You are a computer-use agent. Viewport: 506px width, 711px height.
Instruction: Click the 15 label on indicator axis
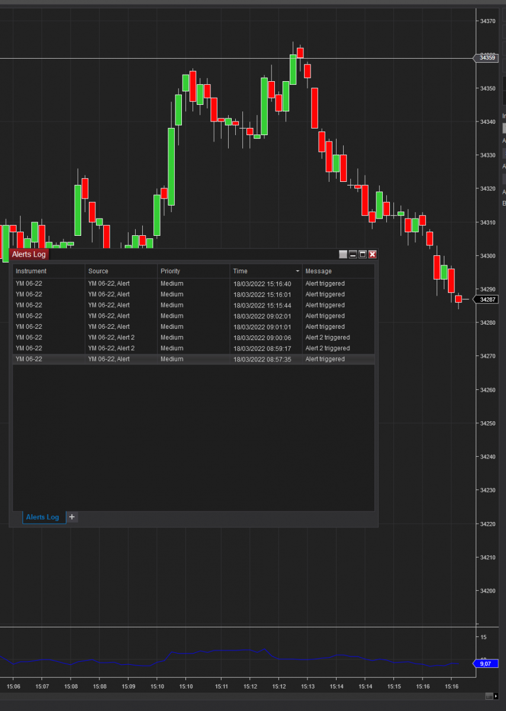coord(483,637)
